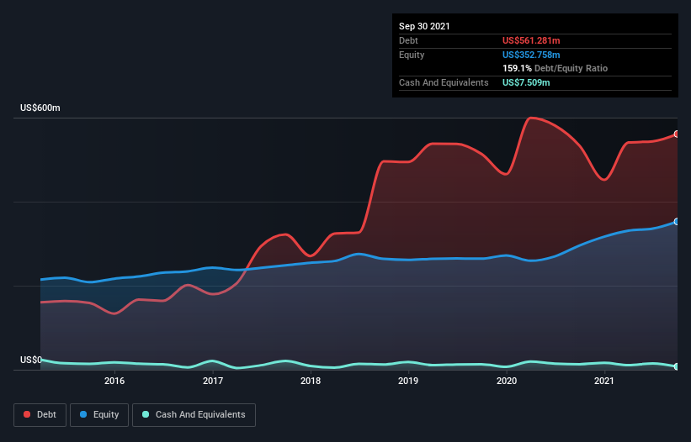This screenshot has height=442, width=691.
Task: Toggle the Debt legend button
Action: 40,415
